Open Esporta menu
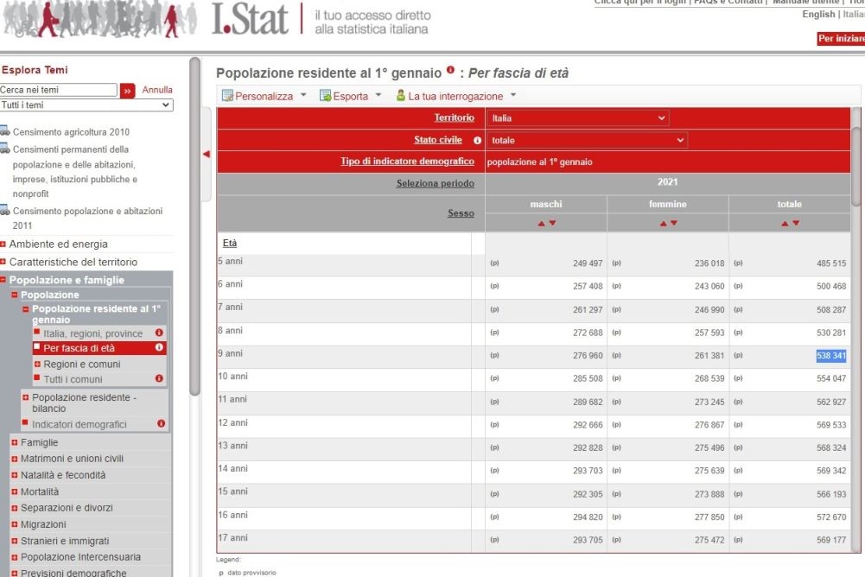This screenshot has height=577, width=865. (x=351, y=96)
